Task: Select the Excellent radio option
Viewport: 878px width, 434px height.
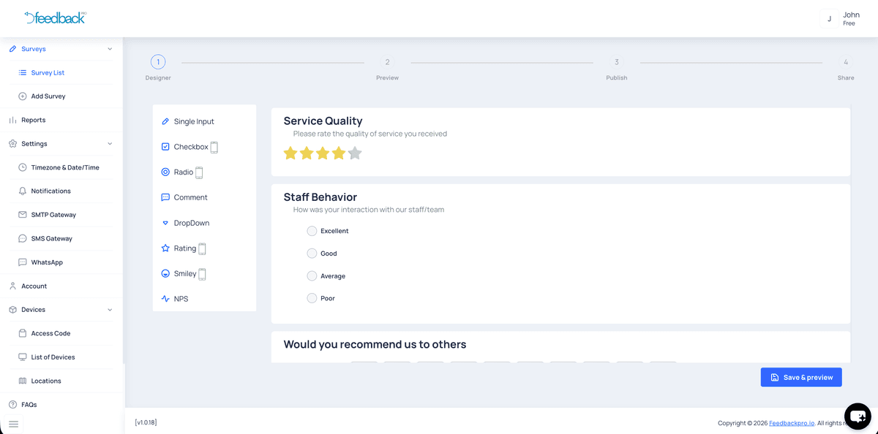Action: pos(311,231)
